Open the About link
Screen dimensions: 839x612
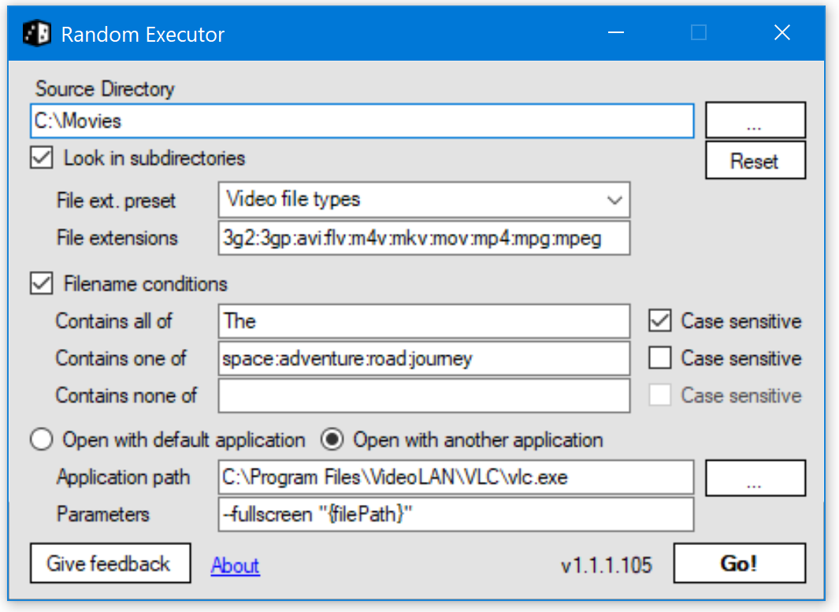tap(234, 566)
